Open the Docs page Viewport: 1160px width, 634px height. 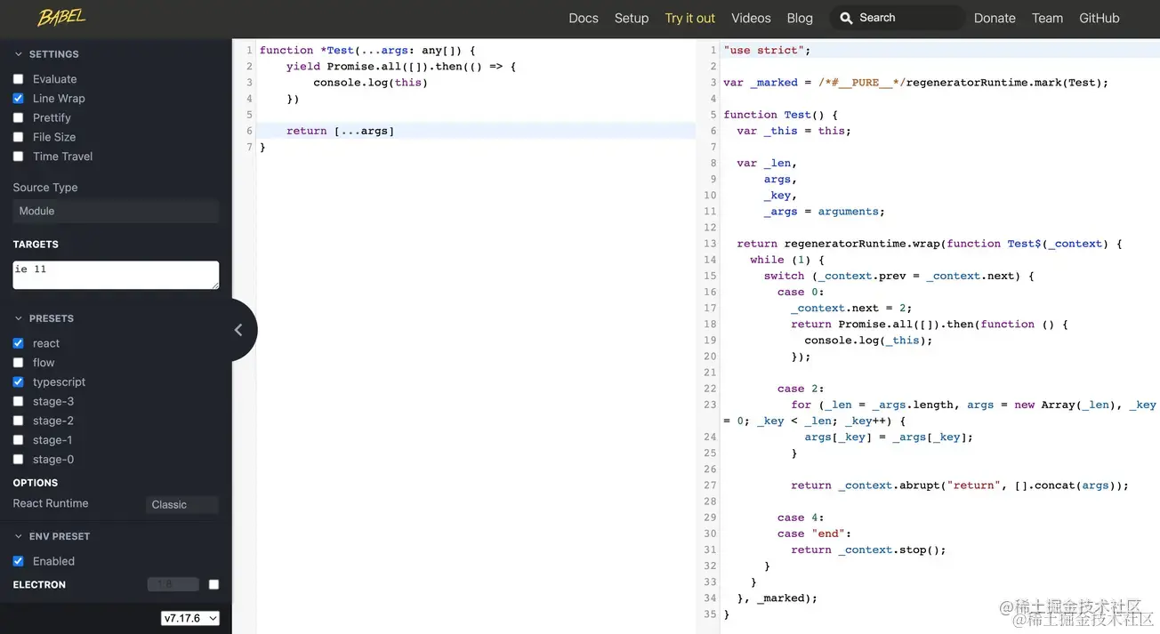(584, 18)
